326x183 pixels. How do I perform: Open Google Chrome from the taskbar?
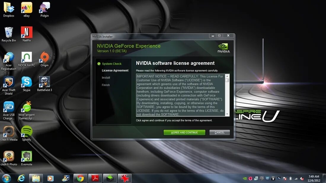[x=80, y=179]
